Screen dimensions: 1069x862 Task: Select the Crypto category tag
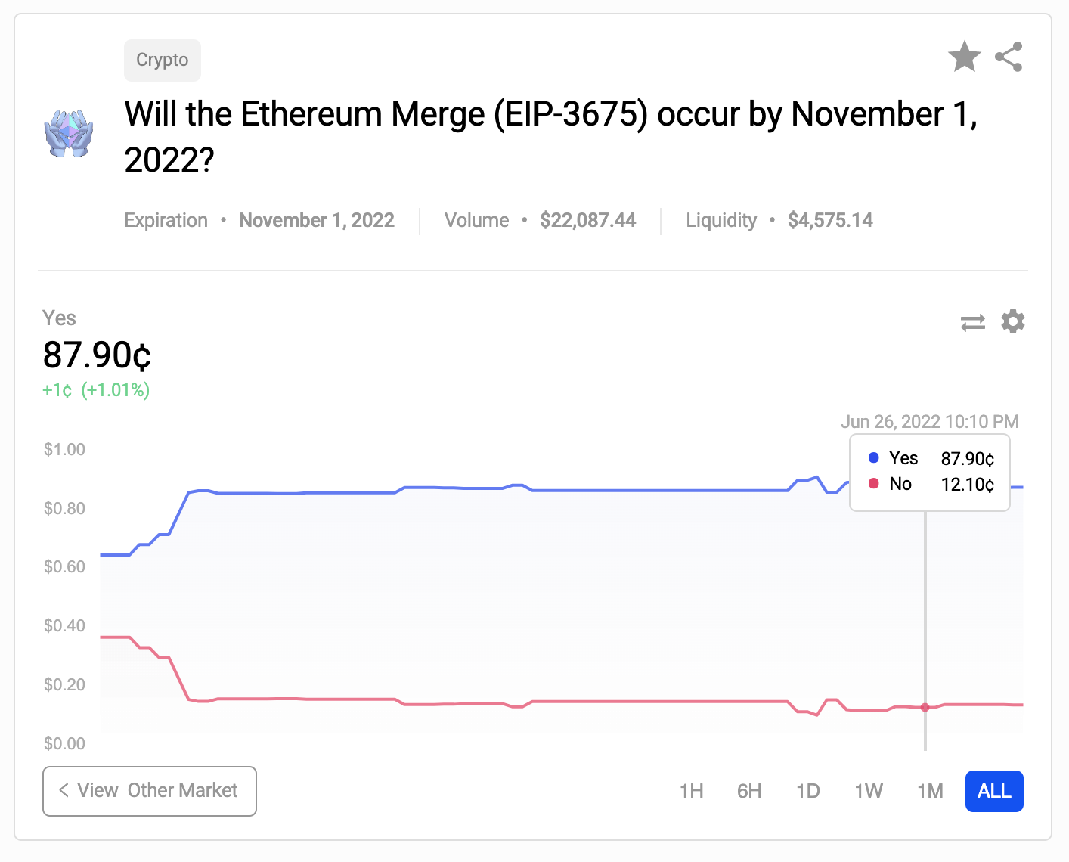click(x=163, y=60)
